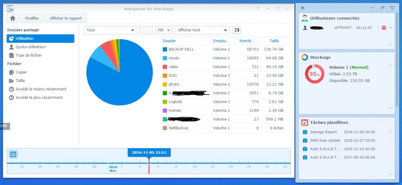
Task: Click the add widget plus icon
Action: point(302,8)
